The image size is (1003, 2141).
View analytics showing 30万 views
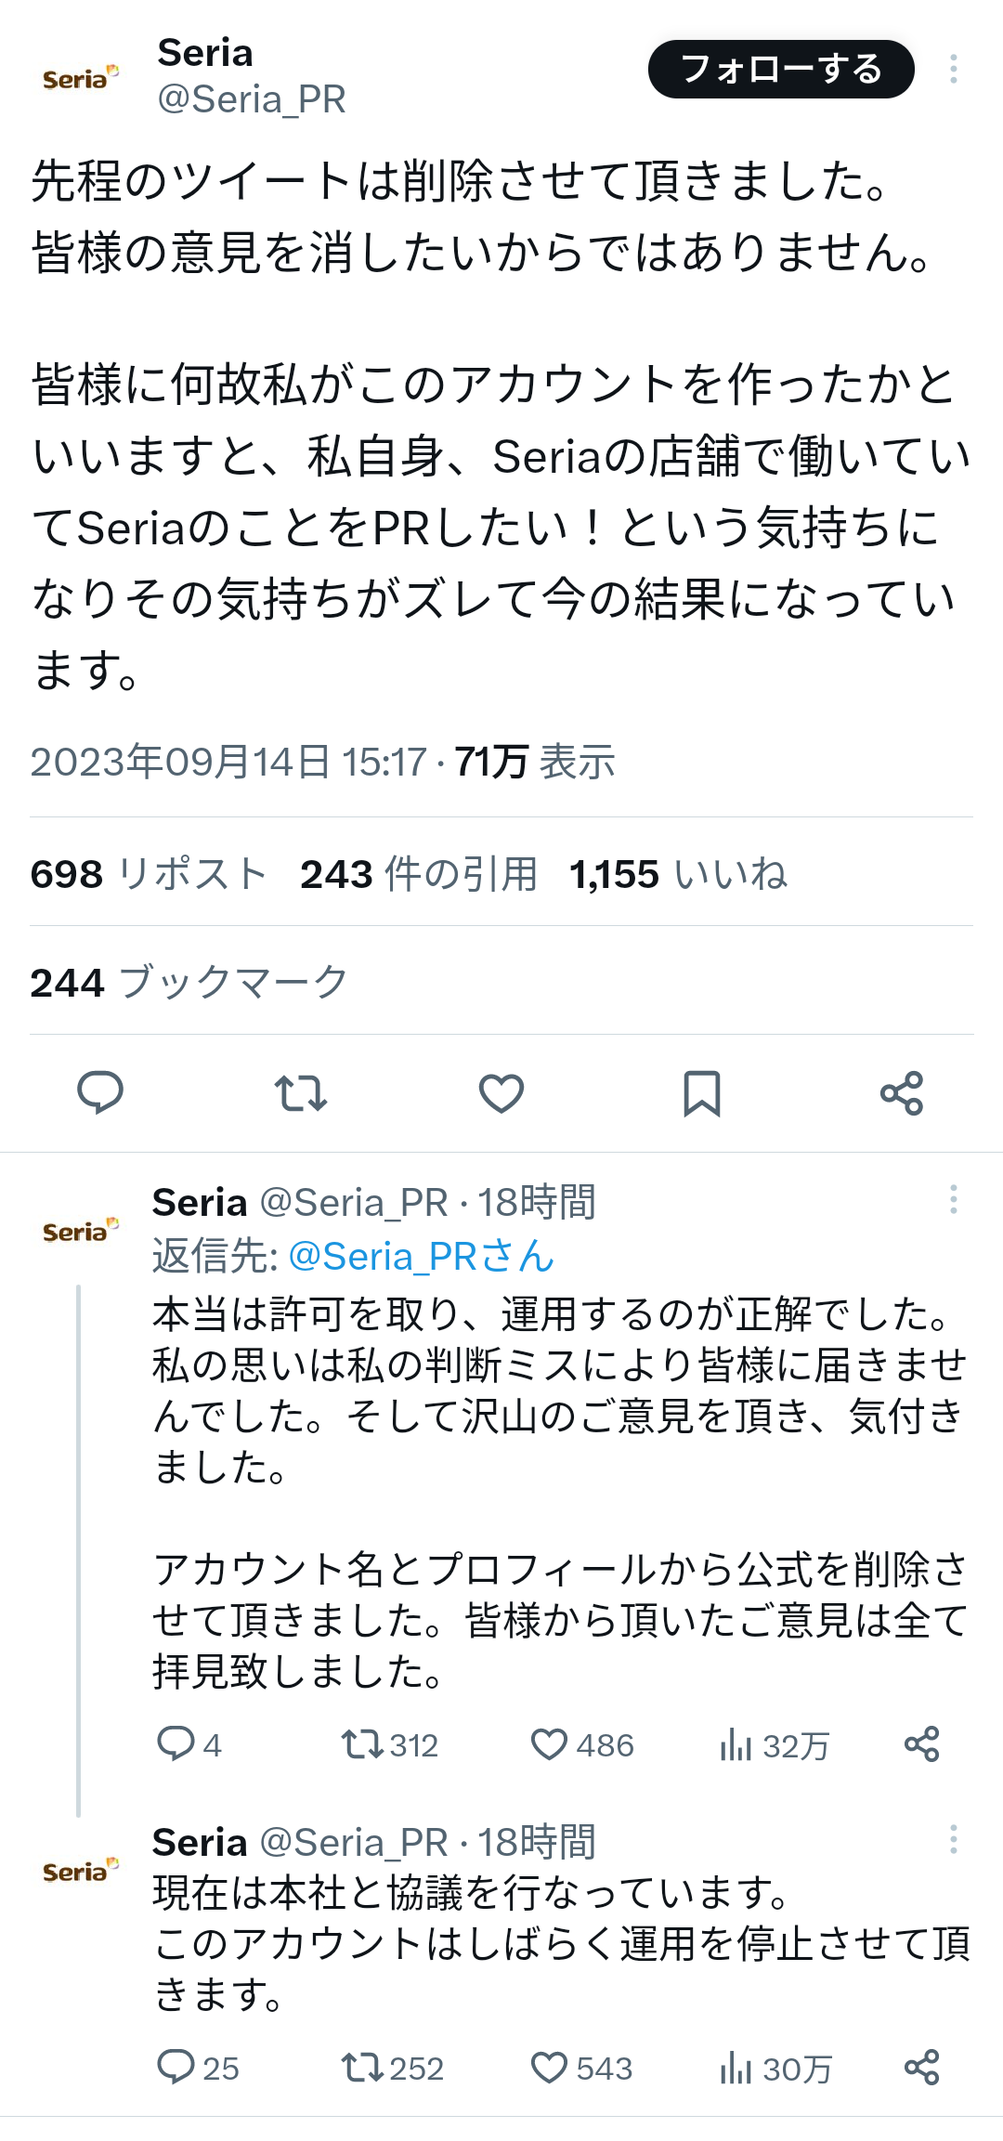click(775, 2069)
